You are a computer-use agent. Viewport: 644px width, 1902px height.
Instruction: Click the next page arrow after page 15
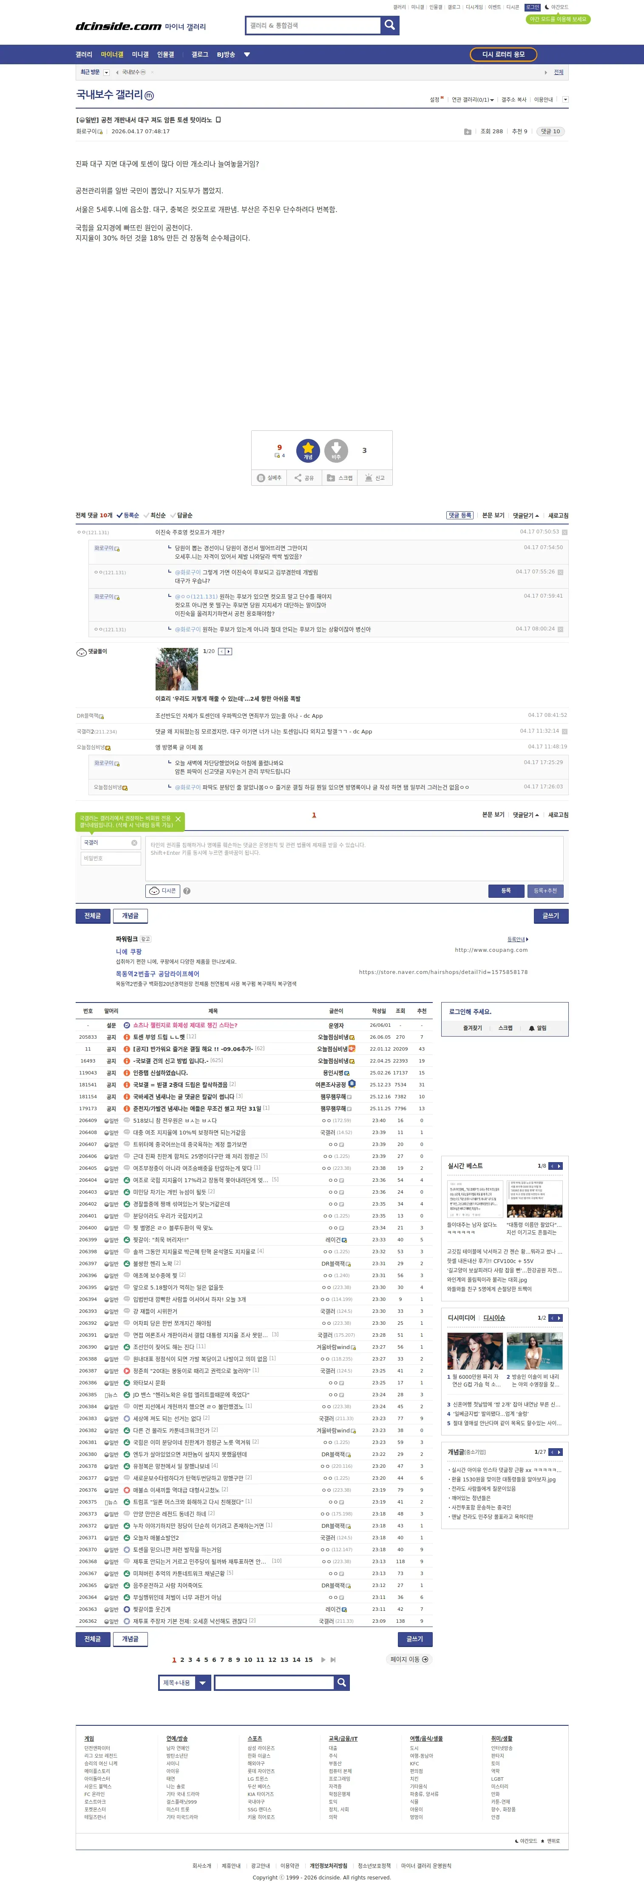[323, 1659]
